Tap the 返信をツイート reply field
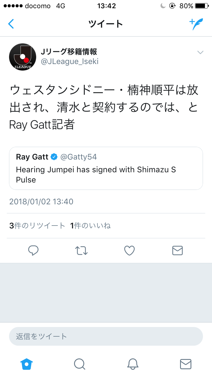 click(106, 336)
